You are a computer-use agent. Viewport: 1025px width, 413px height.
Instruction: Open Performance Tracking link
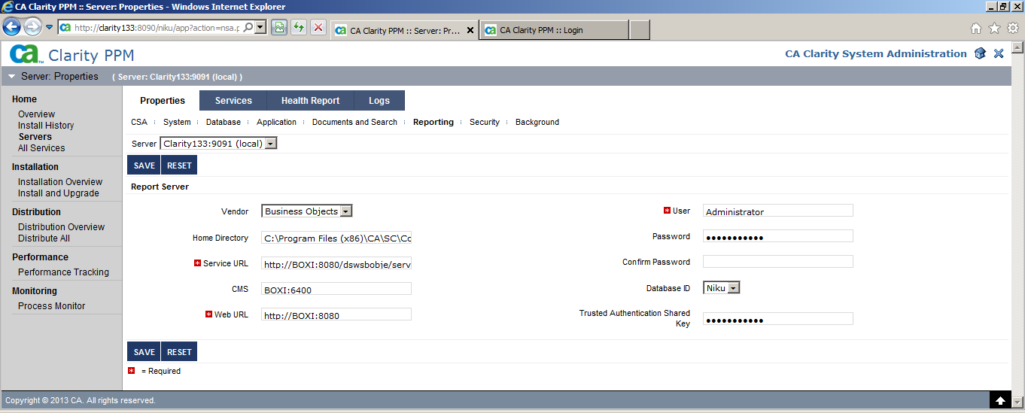pos(63,272)
